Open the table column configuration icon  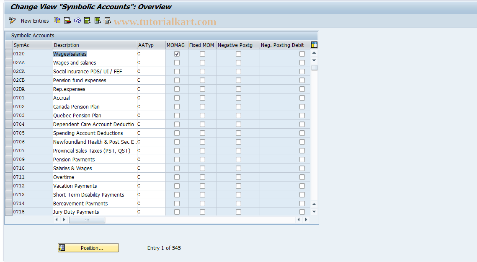[x=314, y=45]
